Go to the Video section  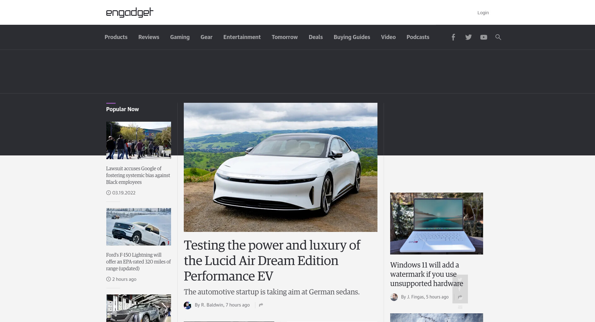coord(388,37)
